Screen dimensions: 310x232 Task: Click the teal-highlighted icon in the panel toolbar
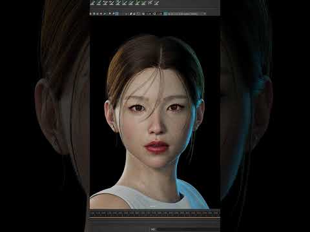[165, 14]
